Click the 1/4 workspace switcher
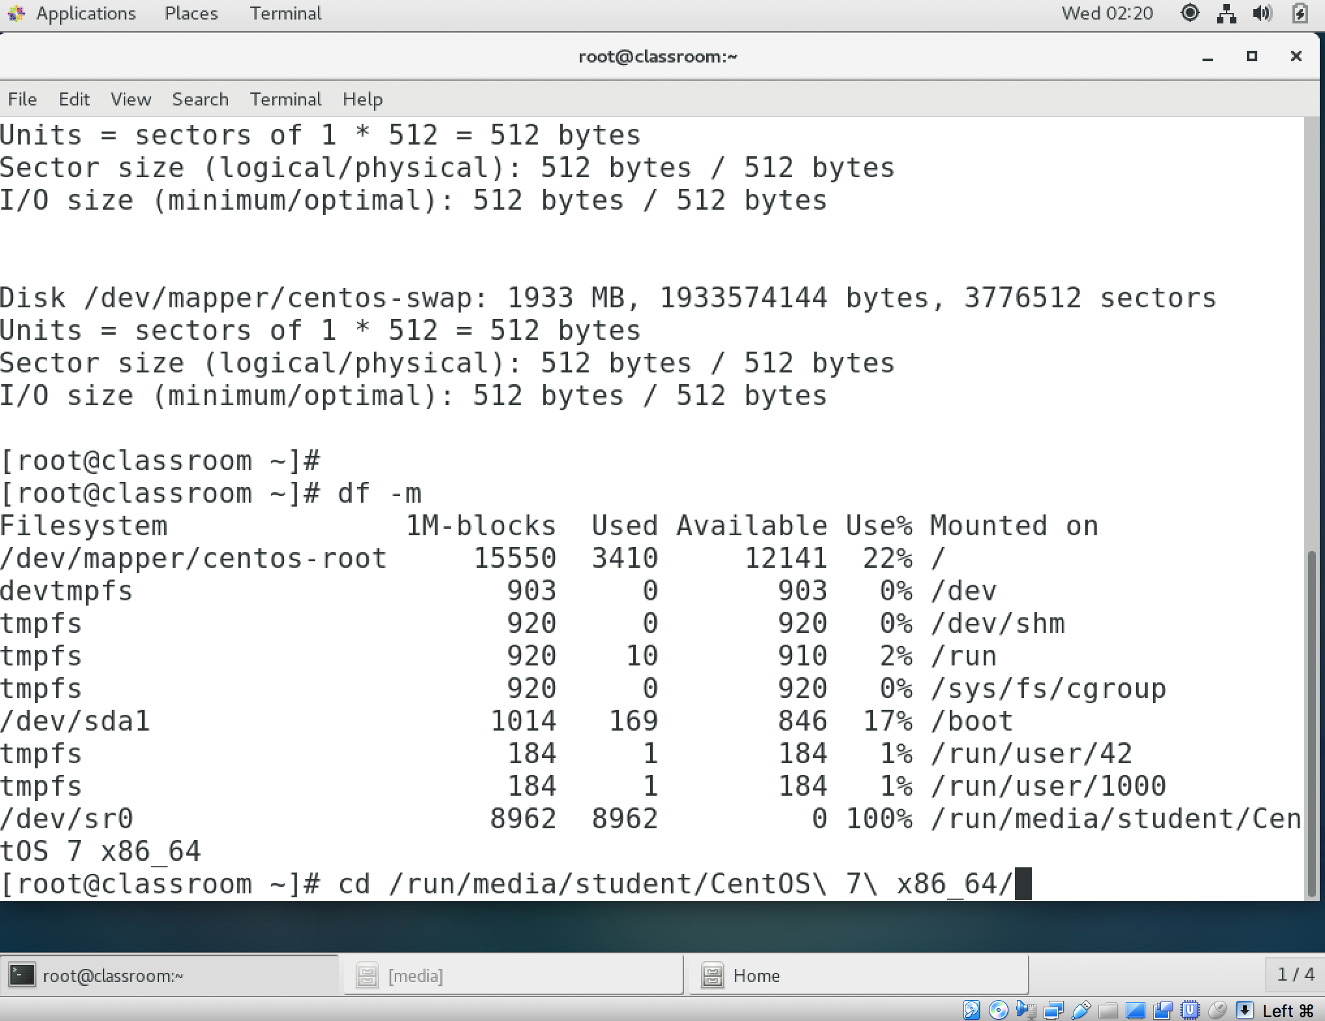 point(1295,974)
